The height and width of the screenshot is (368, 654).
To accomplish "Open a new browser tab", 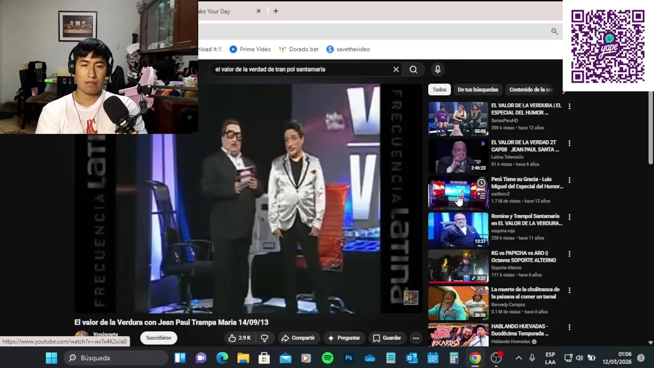I will point(276,11).
